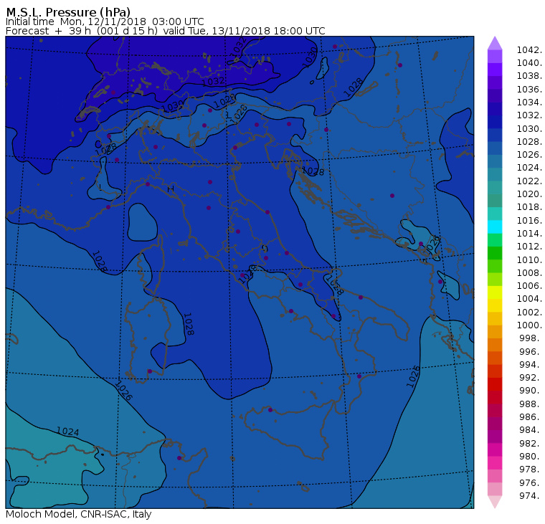
Task: Click the legend value '1030.'
Action: (529, 128)
